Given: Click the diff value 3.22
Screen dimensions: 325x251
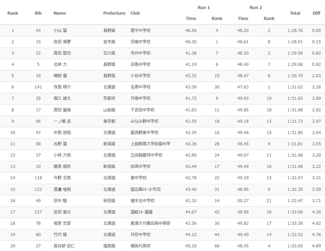Looking at the screenshot, I should [x=316, y=166].
